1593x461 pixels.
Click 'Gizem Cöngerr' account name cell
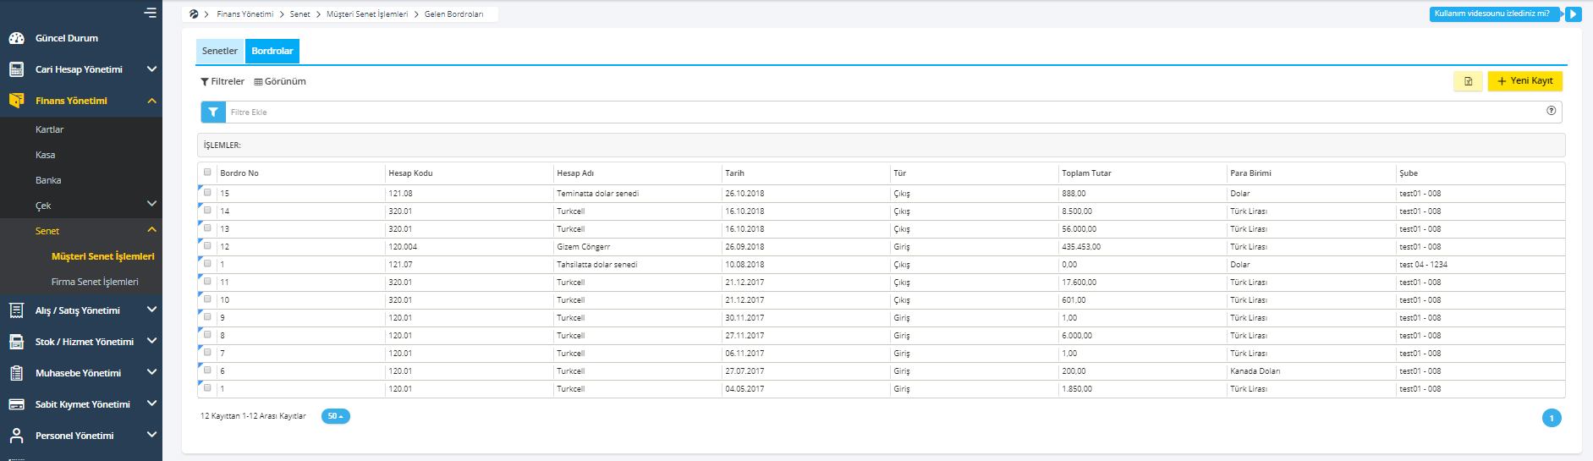(583, 247)
